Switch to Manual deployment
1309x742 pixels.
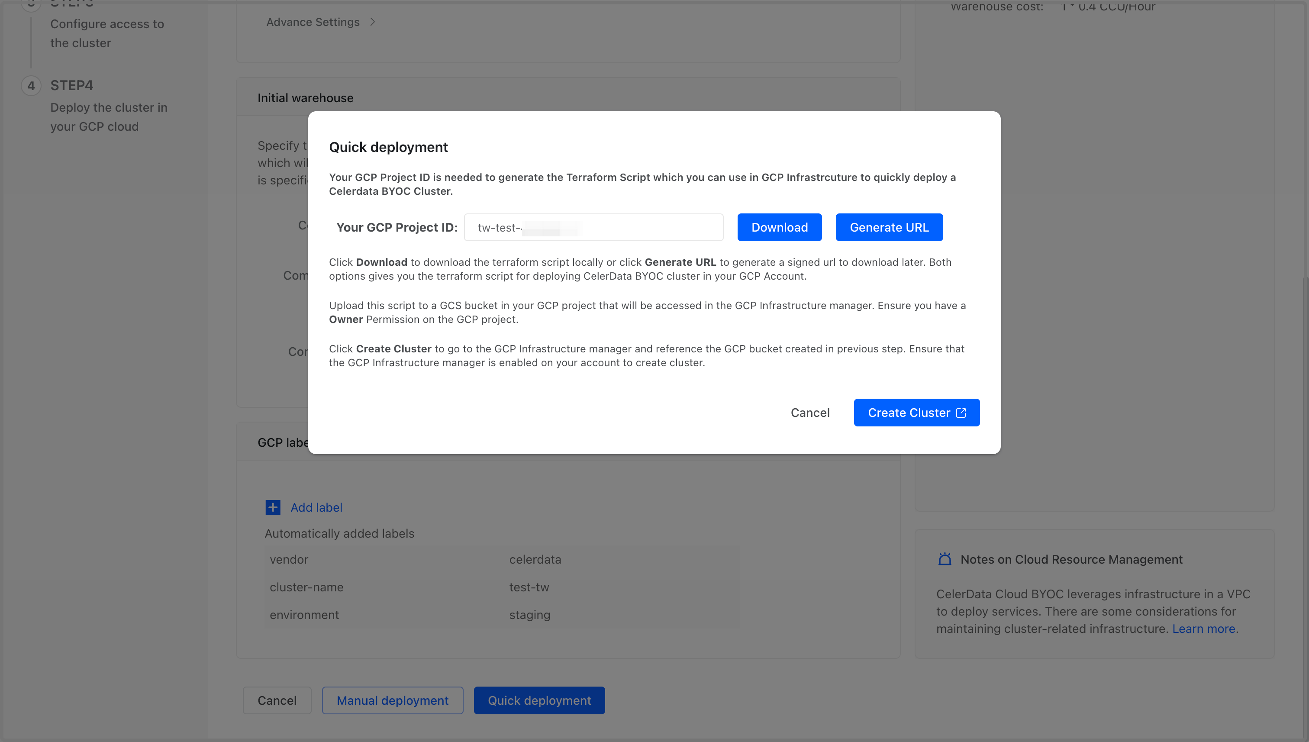coord(392,700)
